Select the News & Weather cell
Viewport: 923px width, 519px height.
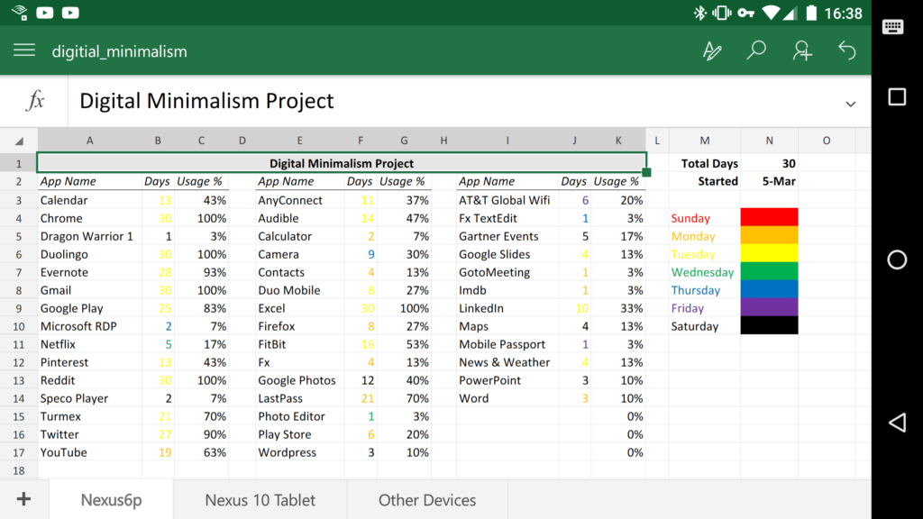coord(507,362)
